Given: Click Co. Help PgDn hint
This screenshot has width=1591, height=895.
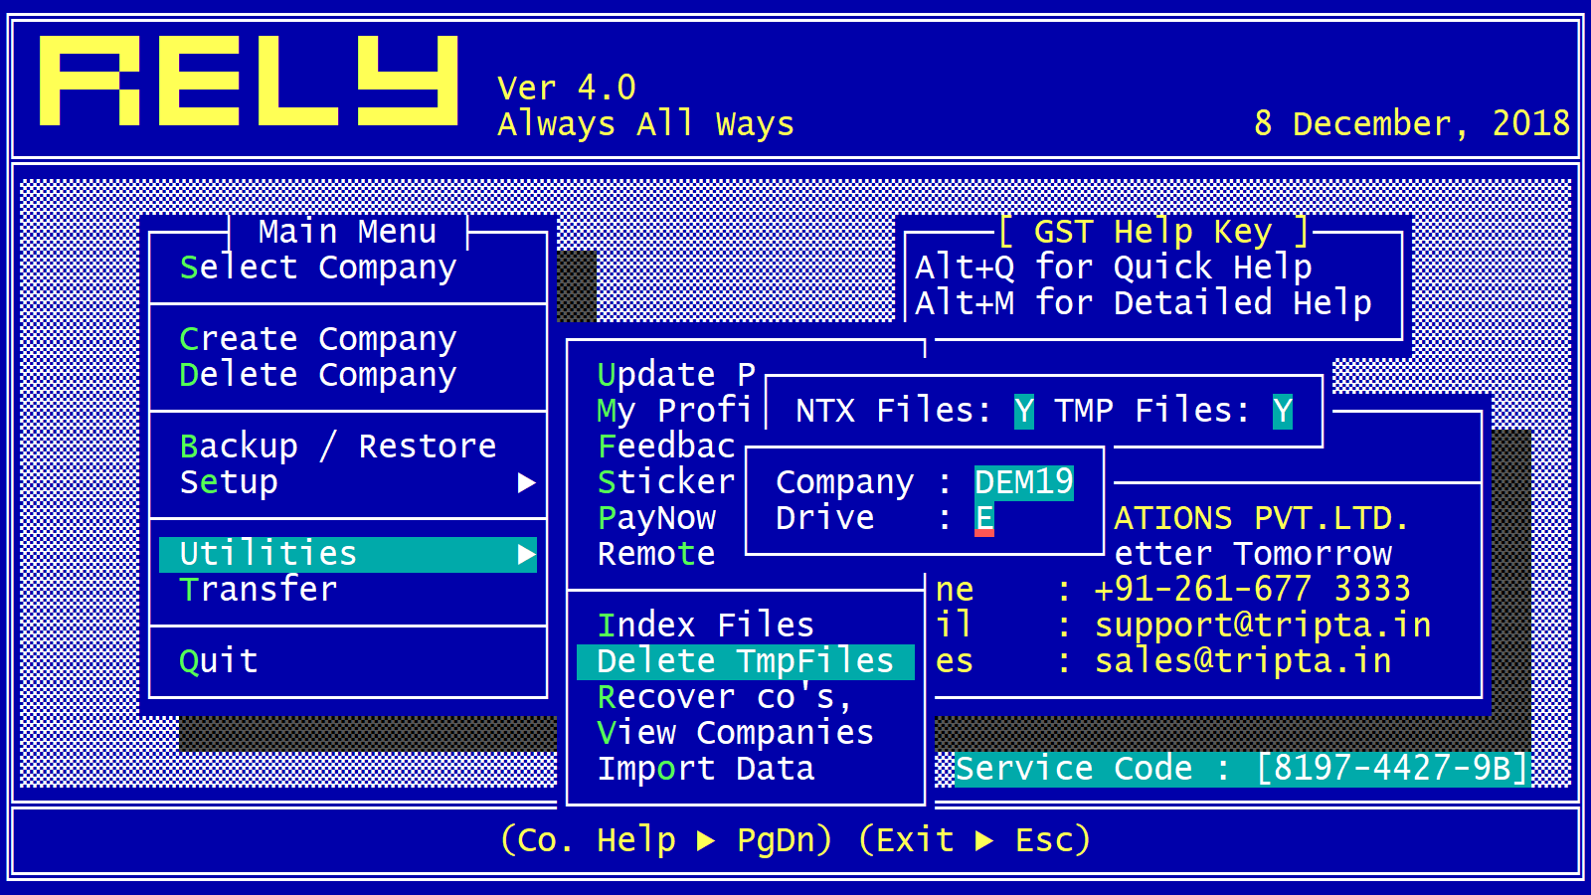Looking at the screenshot, I should [666, 840].
